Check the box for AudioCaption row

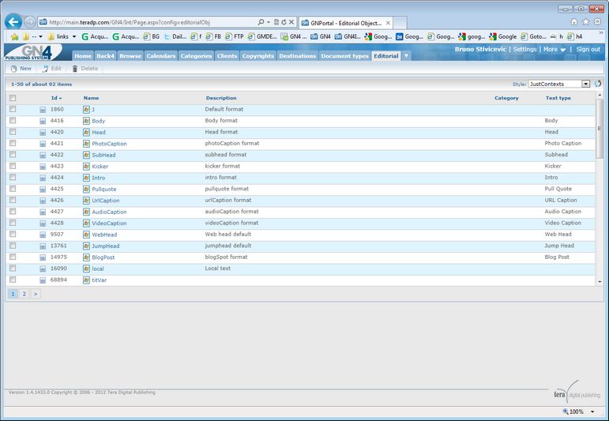13,211
